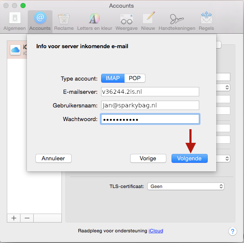The image size is (244, 243).
Task: Click the Volgende button
Action: 189,159
